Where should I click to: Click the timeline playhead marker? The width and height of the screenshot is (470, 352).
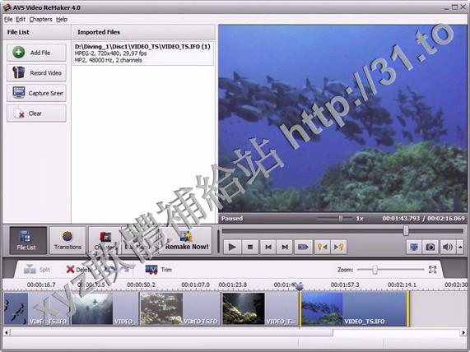299,287
